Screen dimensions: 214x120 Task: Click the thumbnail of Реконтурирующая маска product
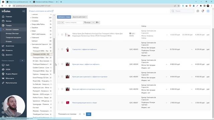(68, 103)
